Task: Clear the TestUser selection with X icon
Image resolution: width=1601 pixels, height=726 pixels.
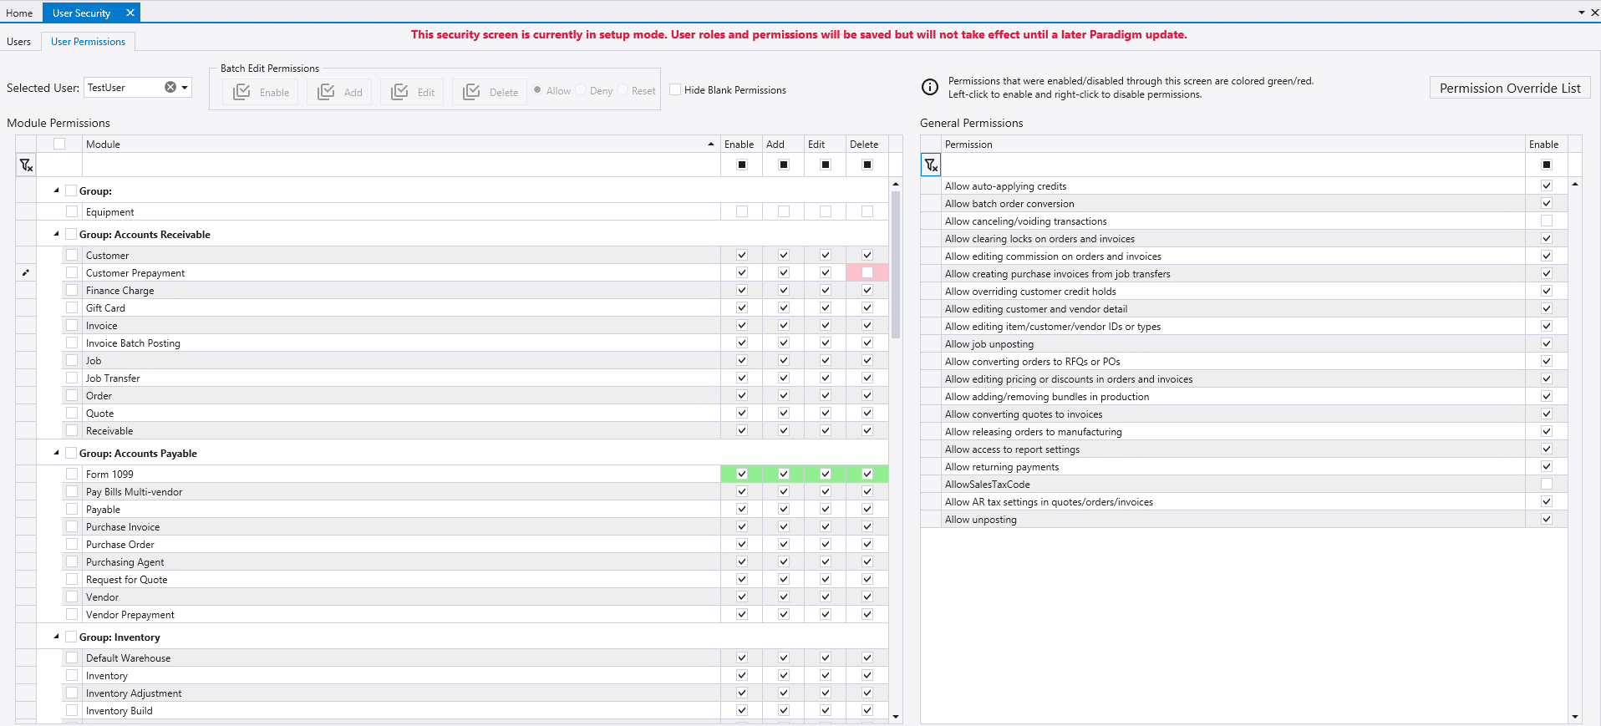Action: coord(170,88)
